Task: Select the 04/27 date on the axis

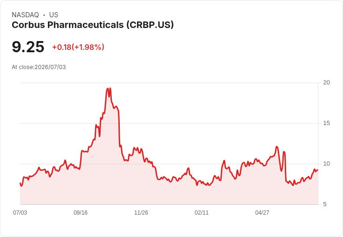Action: 262,212
